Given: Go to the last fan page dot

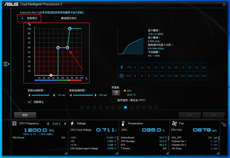Looking at the screenshot, I should 156,107.
